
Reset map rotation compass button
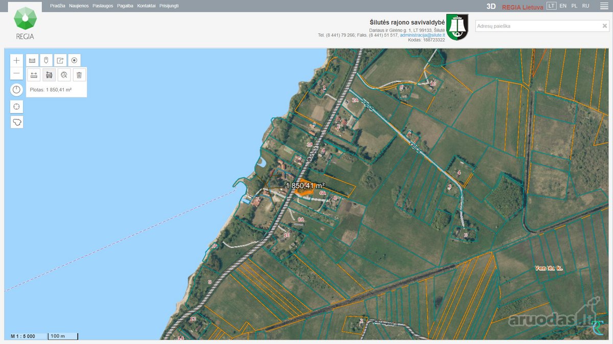point(17,90)
